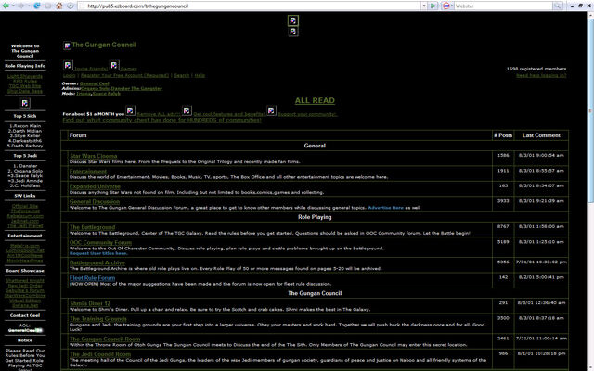Restore the browser window size

pos(581,6)
